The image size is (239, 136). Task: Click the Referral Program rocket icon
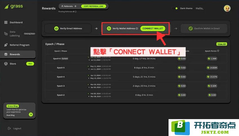6,45
